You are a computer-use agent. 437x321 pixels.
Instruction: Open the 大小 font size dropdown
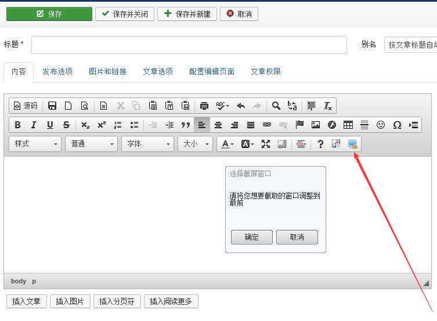(196, 144)
